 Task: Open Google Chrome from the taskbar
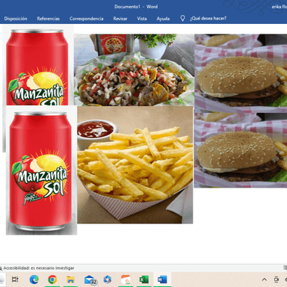(52, 280)
